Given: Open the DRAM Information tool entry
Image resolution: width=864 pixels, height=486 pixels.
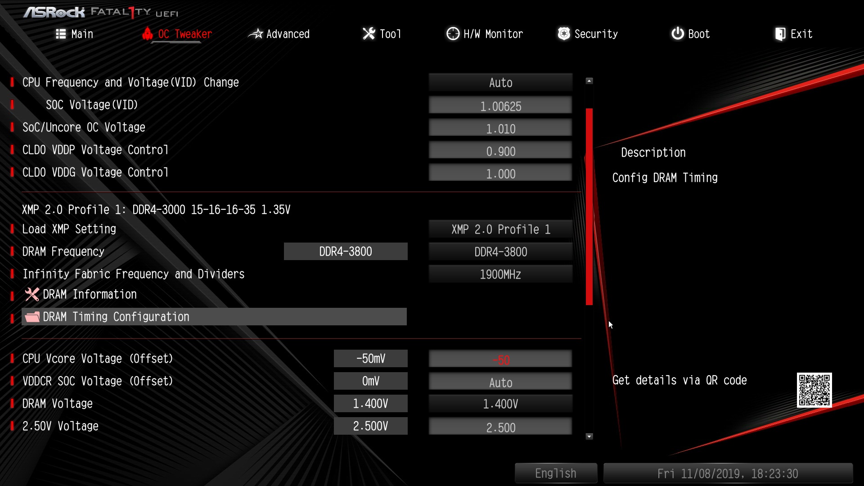Looking at the screenshot, I should (90, 294).
